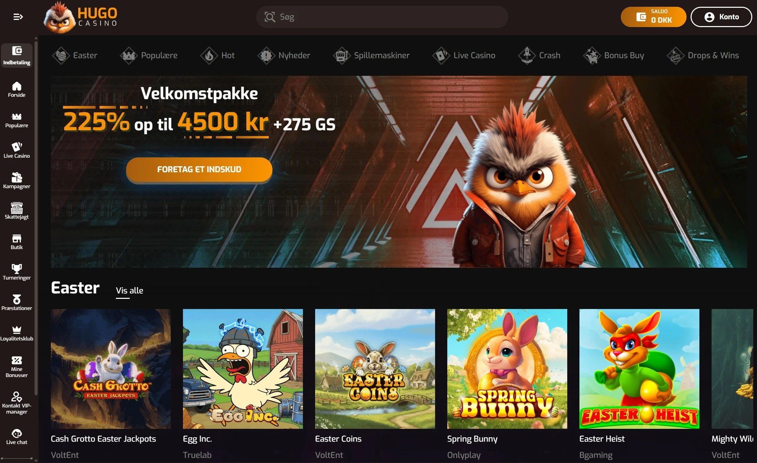The height and width of the screenshot is (463, 757).
Task: Click the VoltEnt provider under Cash Grotto
Action: pos(65,455)
